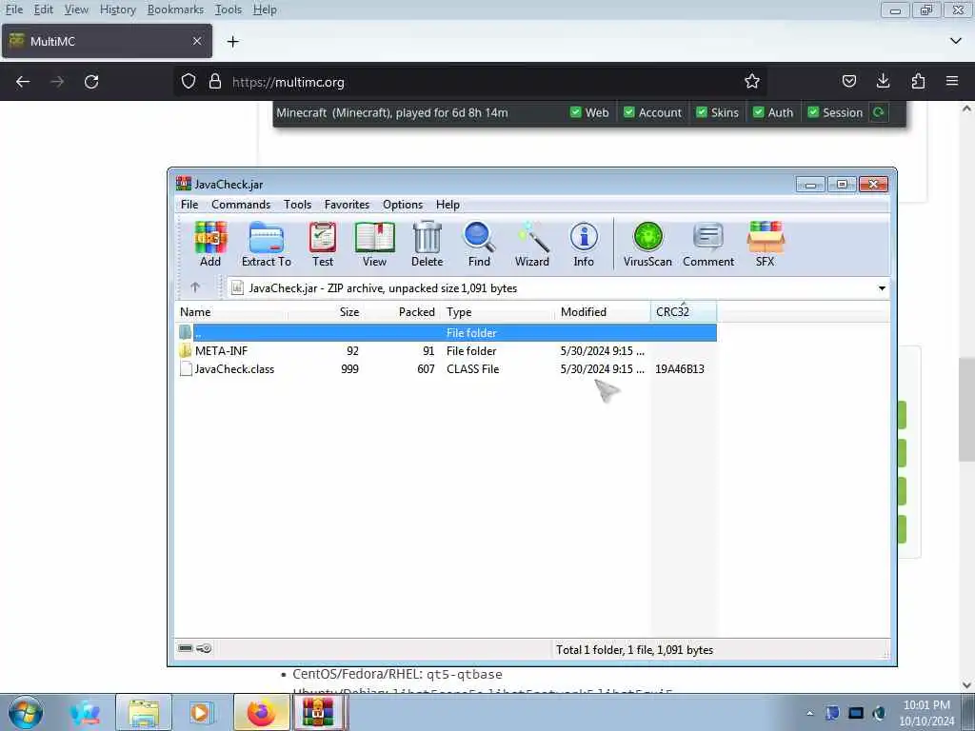Show hidden system tray icons arrow
Screen dimensions: 975x731
(x=809, y=713)
